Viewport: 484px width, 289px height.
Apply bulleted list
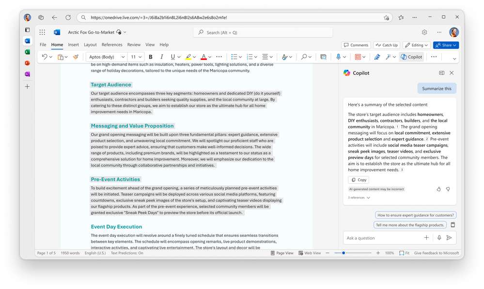(x=234, y=57)
